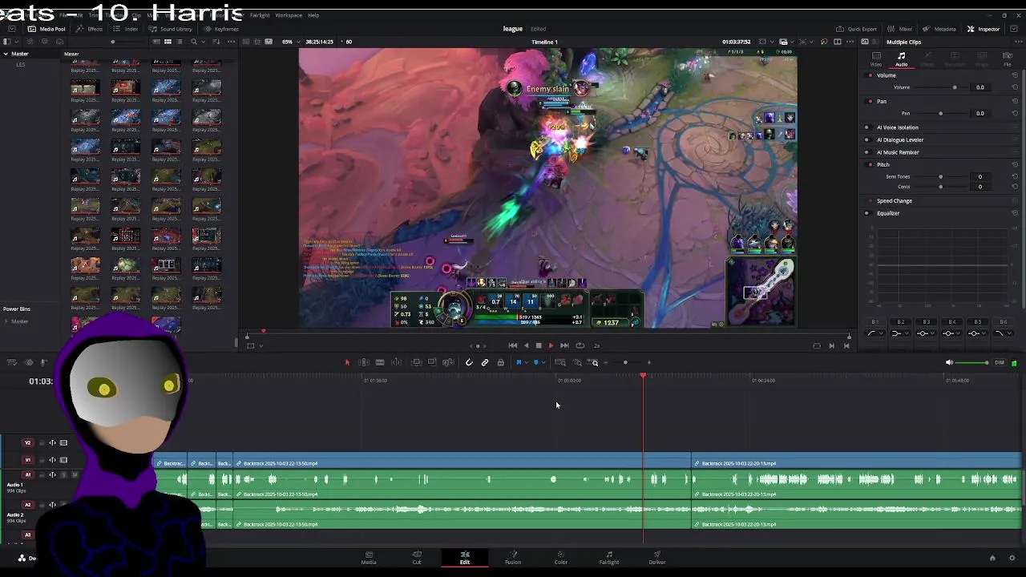Go to first frame in viewer
This screenshot has width=1026, height=577.
click(x=513, y=345)
